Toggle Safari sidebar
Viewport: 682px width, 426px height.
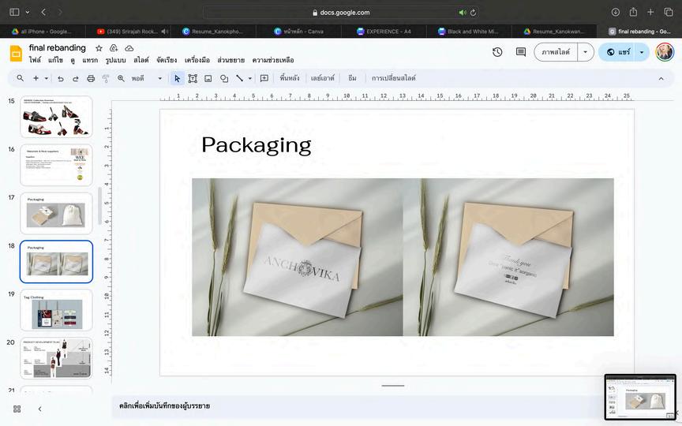[14, 12]
